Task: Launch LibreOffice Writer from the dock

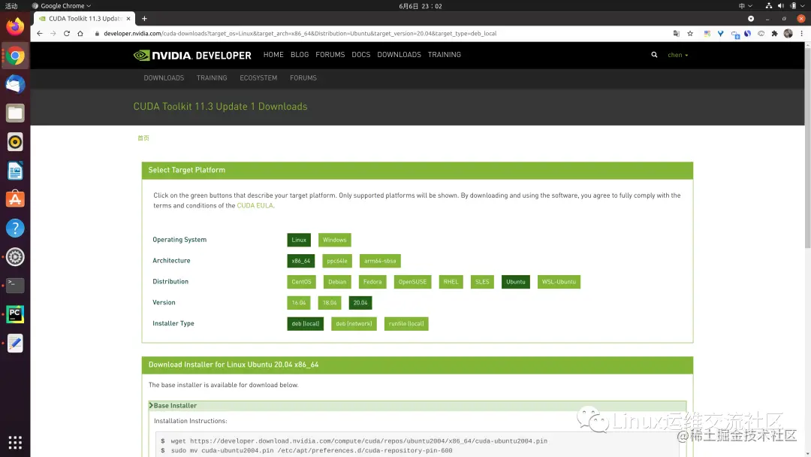Action: pyautogui.click(x=15, y=171)
